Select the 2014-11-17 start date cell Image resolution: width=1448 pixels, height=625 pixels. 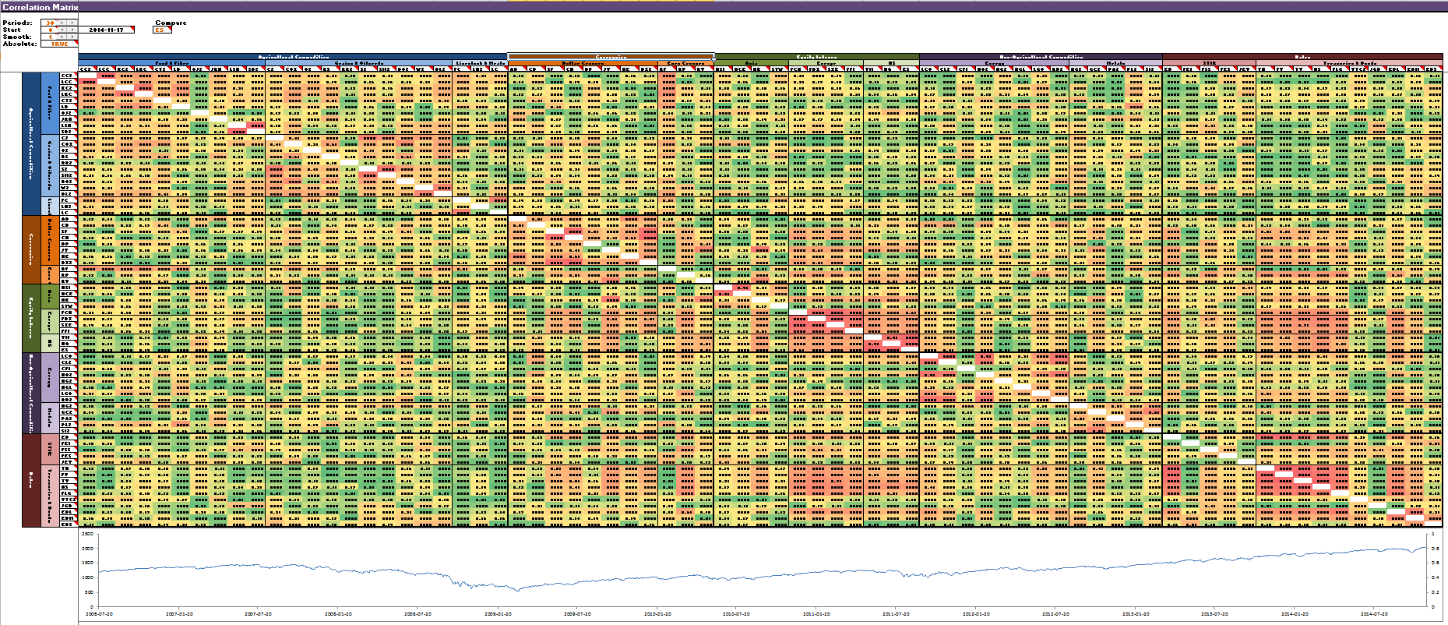click(107, 30)
